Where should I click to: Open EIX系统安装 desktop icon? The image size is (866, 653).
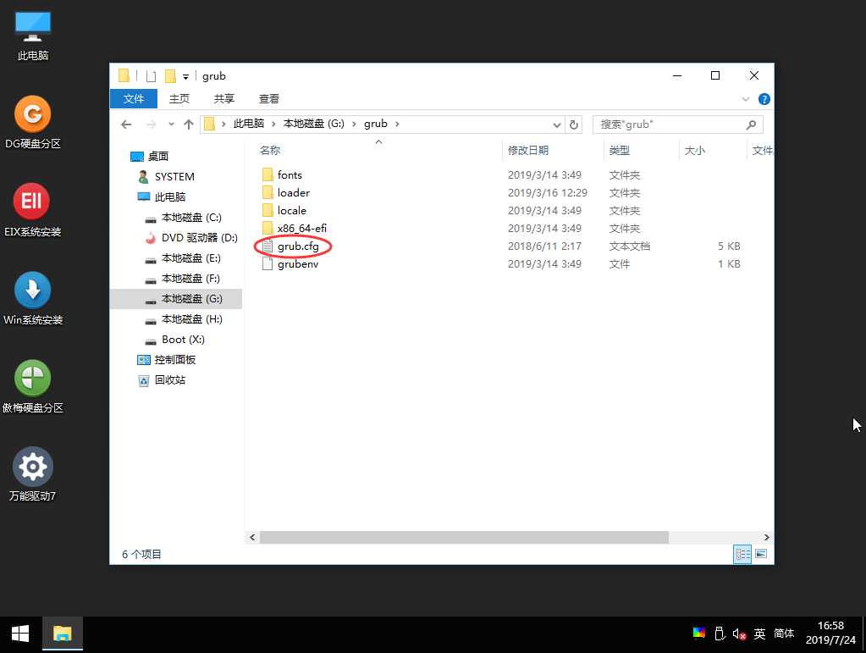32,211
